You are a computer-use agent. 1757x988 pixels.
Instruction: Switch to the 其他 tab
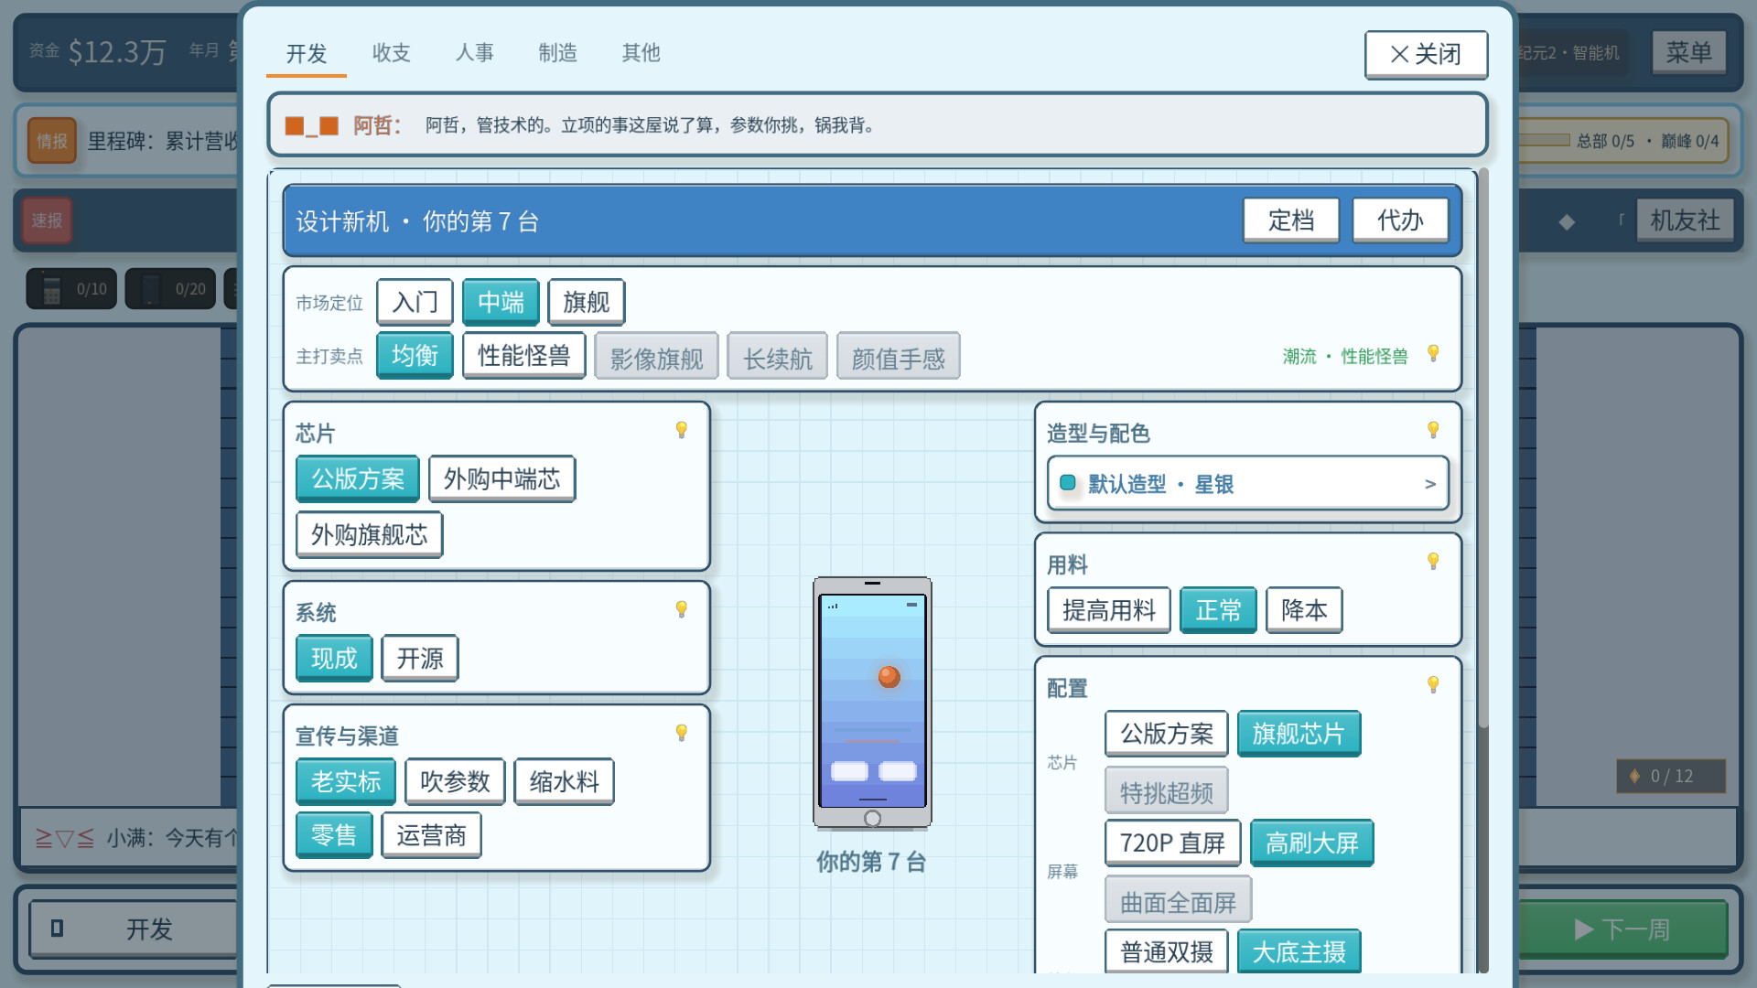pos(641,53)
